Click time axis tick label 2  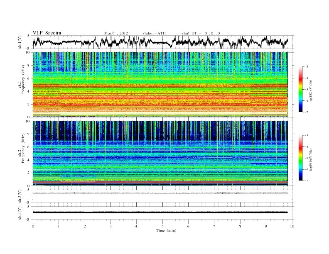85,226
